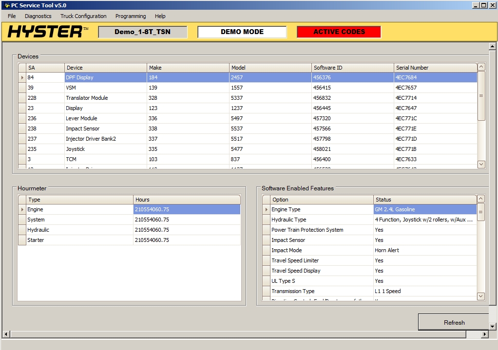The image size is (498, 350).
Task: Click the Refresh button
Action: click(x=454, y=322)
